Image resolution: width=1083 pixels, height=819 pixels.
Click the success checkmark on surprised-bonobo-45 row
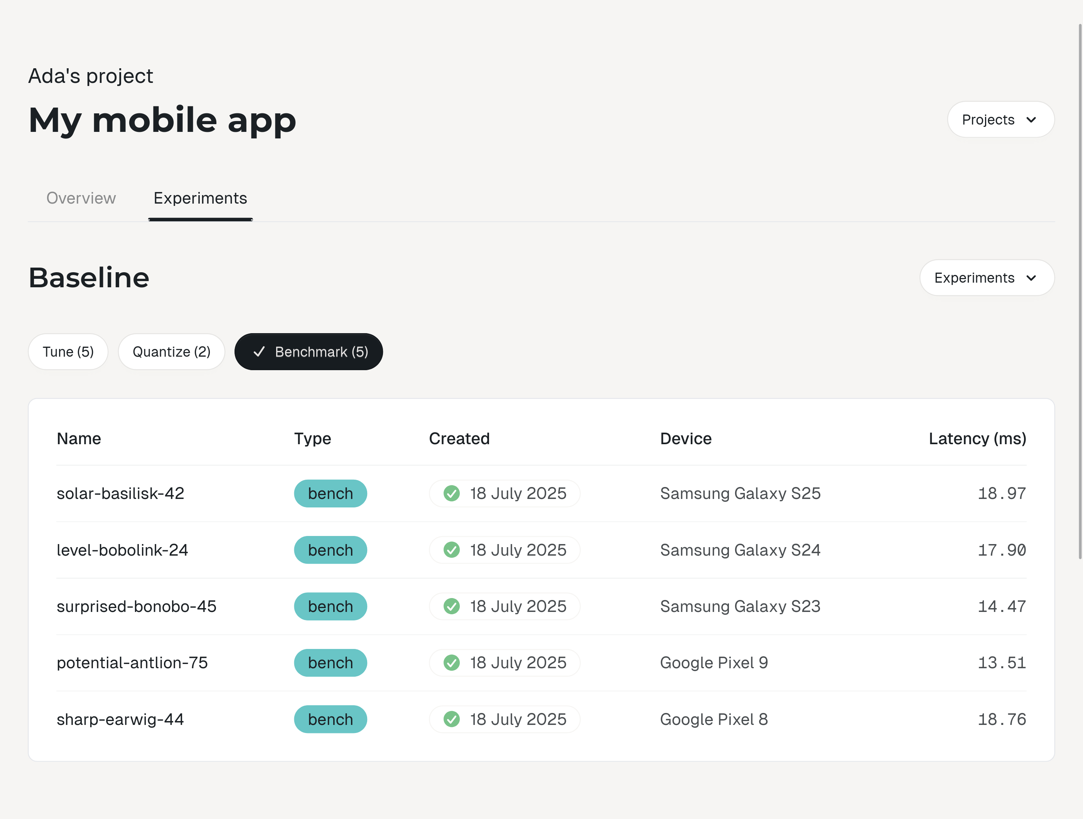[x=452, y=606]
